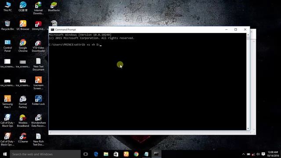Maximize the Command Prompt window
Viewport: 281px width, 158px height.
236,29
